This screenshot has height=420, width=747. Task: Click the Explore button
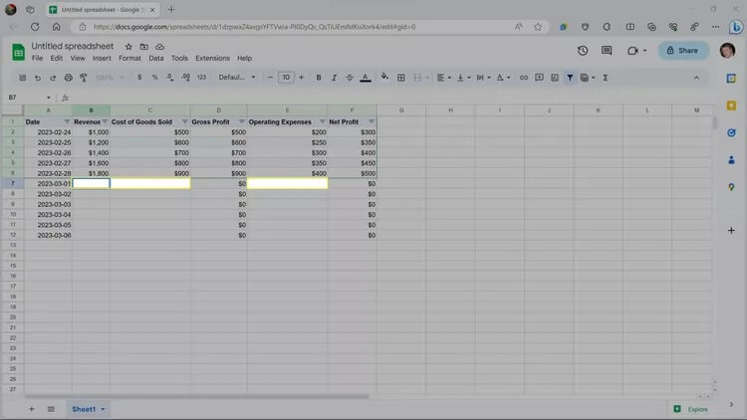pyautogui.click(x=692, y=409)
